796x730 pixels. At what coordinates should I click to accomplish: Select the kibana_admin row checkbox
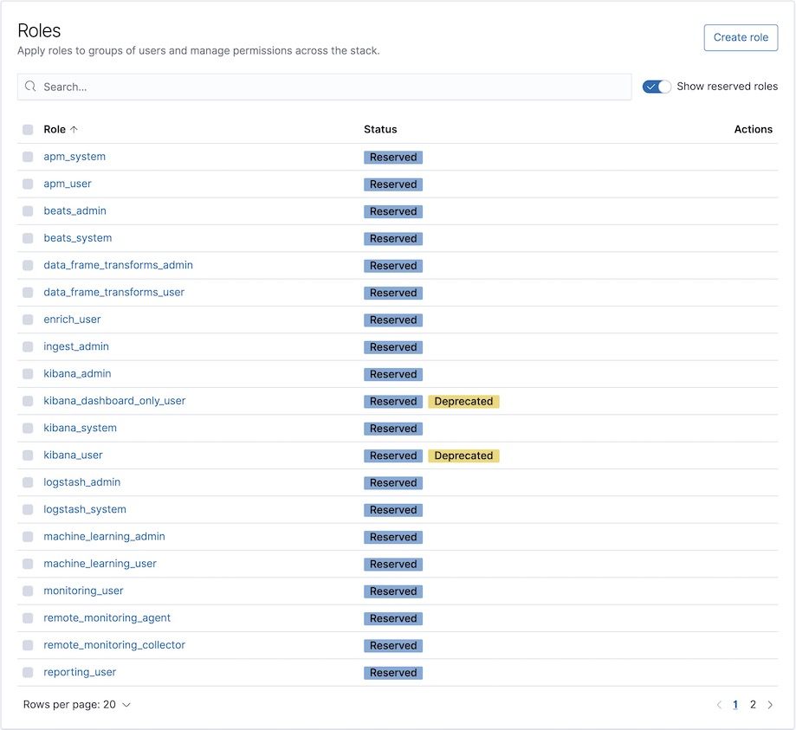click(x=28, y=373)
